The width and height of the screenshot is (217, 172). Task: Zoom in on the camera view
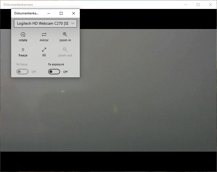coord(65,35)
